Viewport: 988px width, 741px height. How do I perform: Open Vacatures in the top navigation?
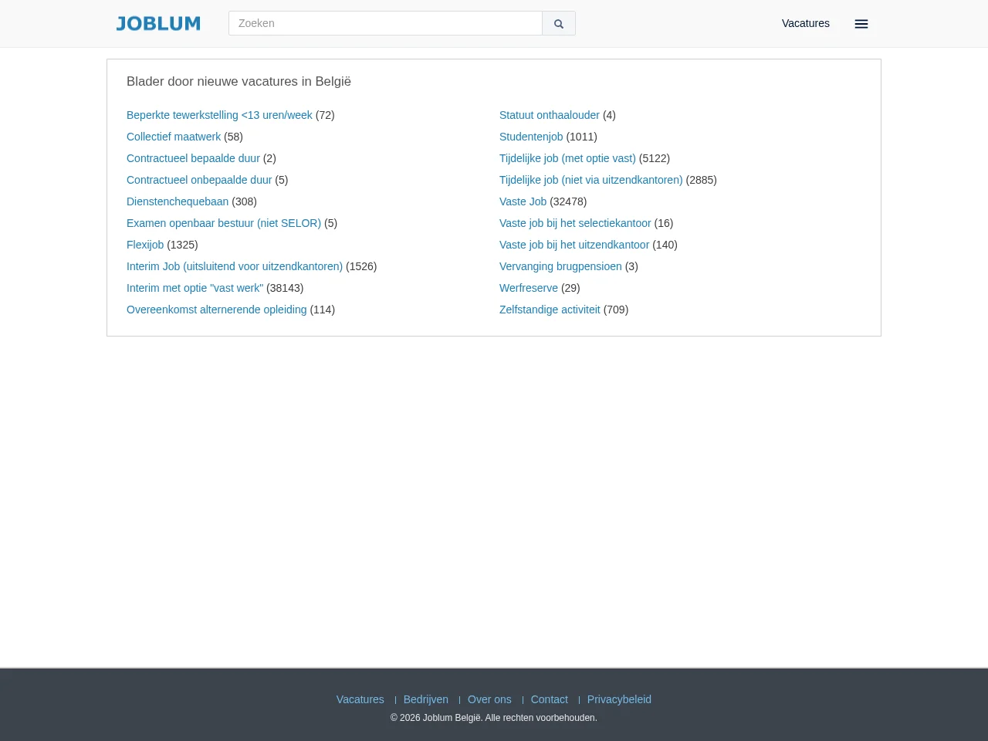click(806, 23)
